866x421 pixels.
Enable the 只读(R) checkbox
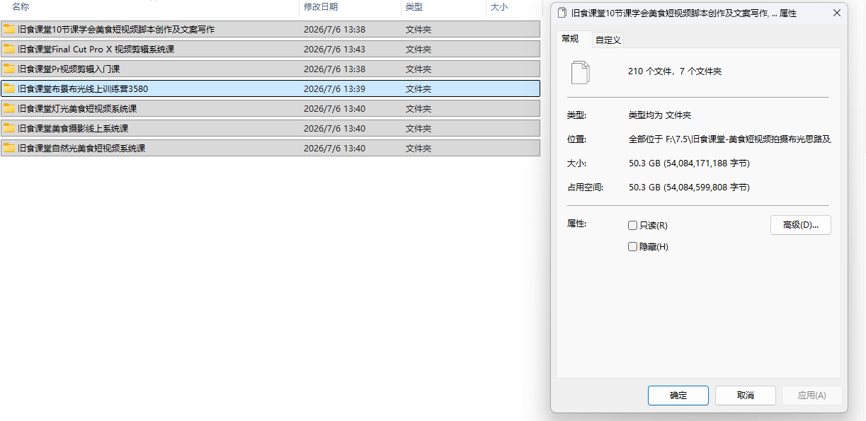pos(633,226)
